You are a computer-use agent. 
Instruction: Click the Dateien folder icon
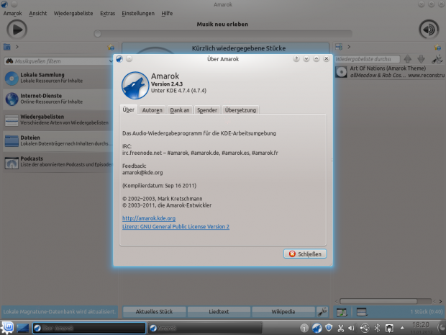tap(12, 141)
